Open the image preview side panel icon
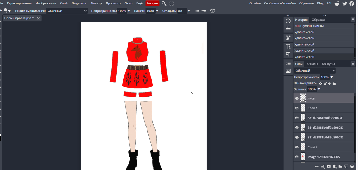358x170 pixels. 288,71
